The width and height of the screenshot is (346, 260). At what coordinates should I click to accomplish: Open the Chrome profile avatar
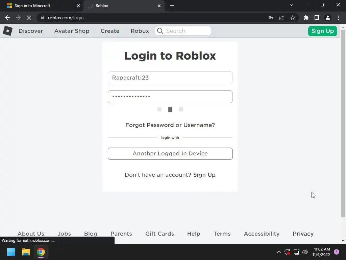[328, 18]
